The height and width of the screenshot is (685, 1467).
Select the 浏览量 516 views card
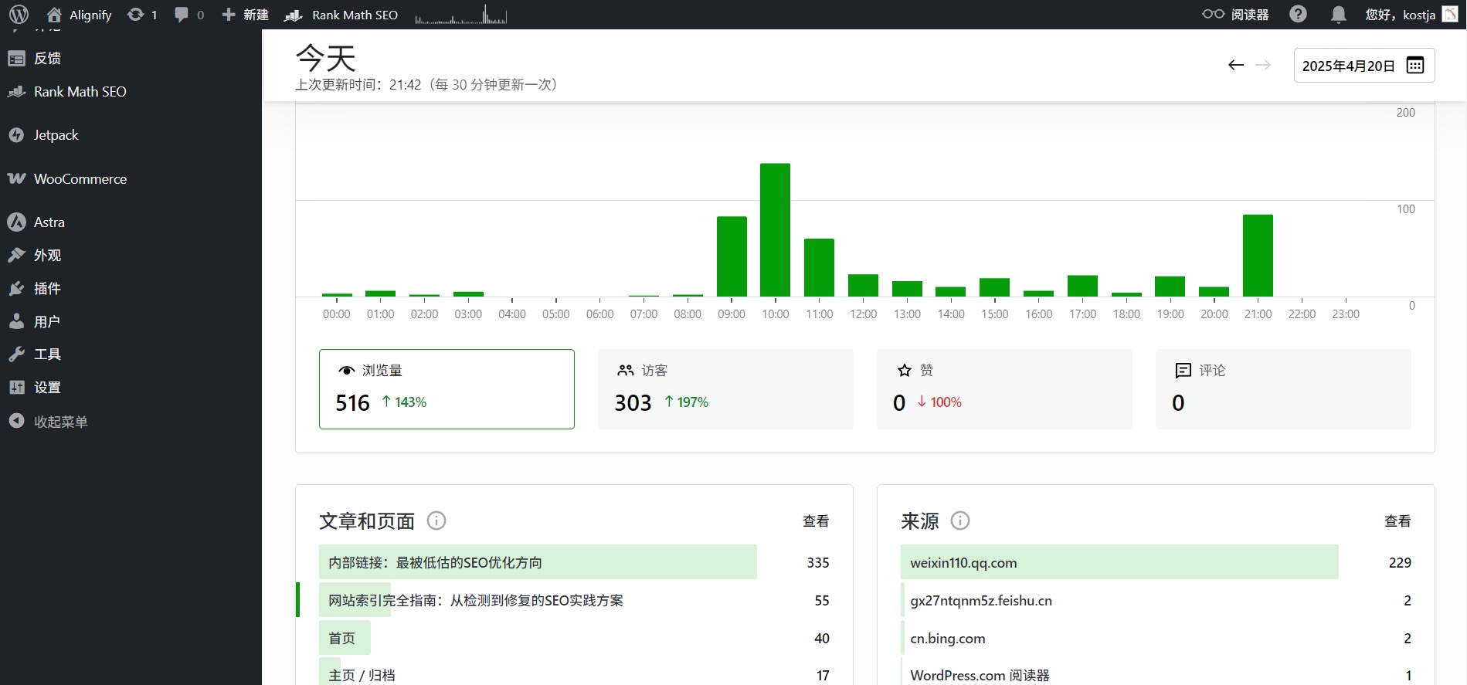coord(447,389)
